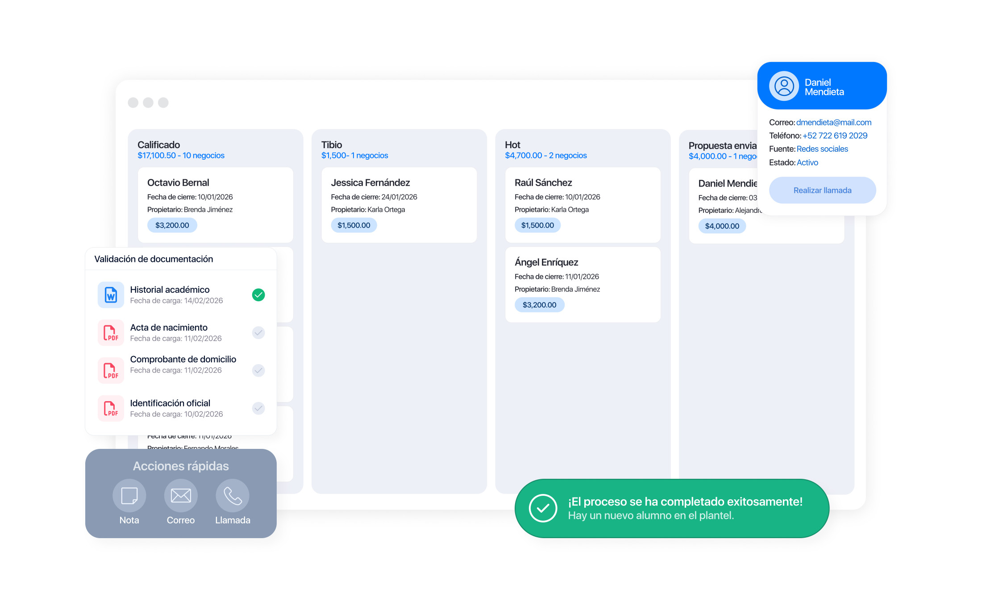Open the Identificación oficial PDF icon
This screenshot has width=982, height=589.
[111, 408]
